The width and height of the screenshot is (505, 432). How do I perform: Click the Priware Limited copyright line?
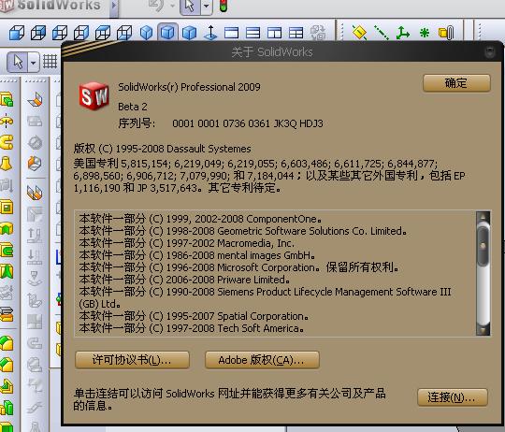[x=184, y=280]
